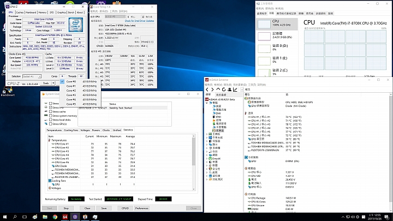Switch to Memory tab in CPU-Z
393x221 pixels.
click(x=43, y=12)
